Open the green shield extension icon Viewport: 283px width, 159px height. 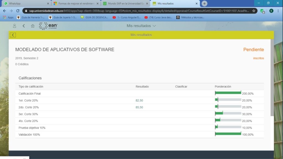tap(262, 11)
